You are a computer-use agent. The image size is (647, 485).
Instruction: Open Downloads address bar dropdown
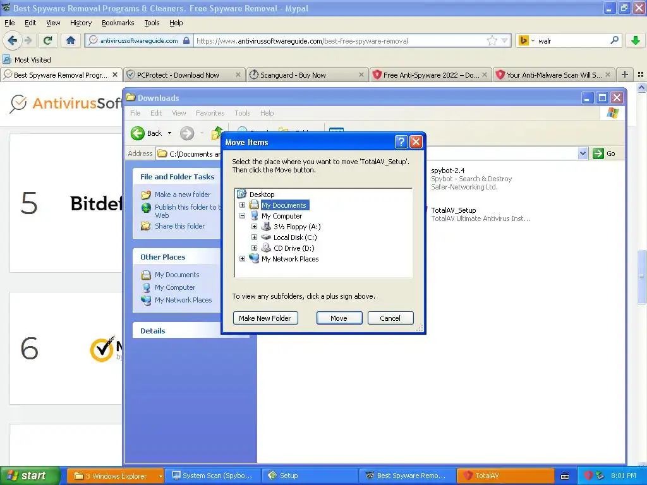pyautogui.click(x=582, y=153)
